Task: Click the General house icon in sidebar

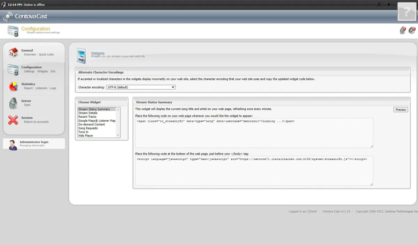Action: click(x=13, y=52)
